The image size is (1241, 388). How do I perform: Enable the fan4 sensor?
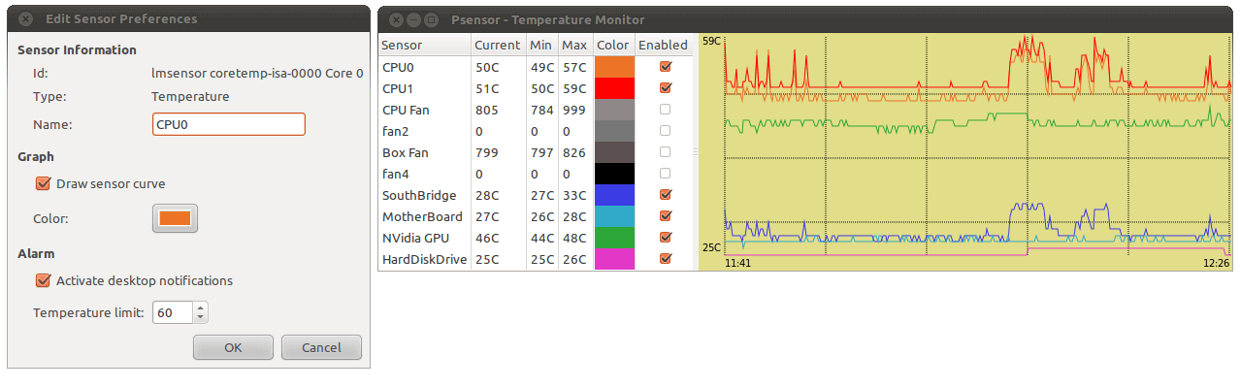pos(665,174)
